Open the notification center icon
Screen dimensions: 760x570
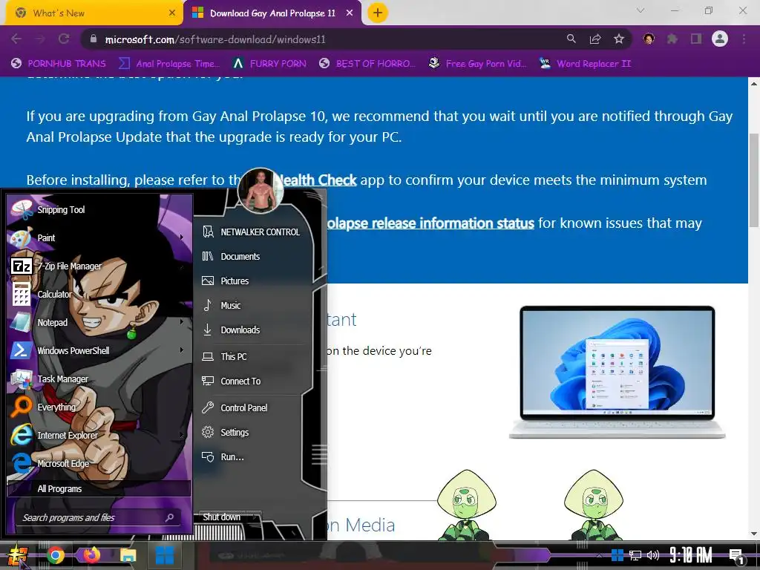(737, 556)
